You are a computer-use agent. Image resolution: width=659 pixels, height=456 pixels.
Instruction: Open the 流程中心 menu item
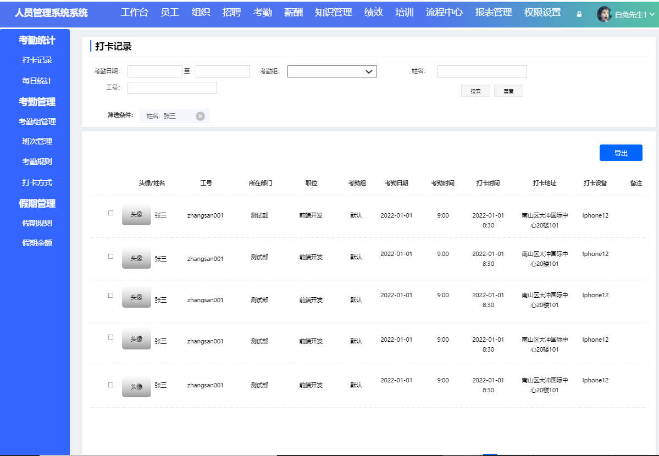tap(443, 12)
